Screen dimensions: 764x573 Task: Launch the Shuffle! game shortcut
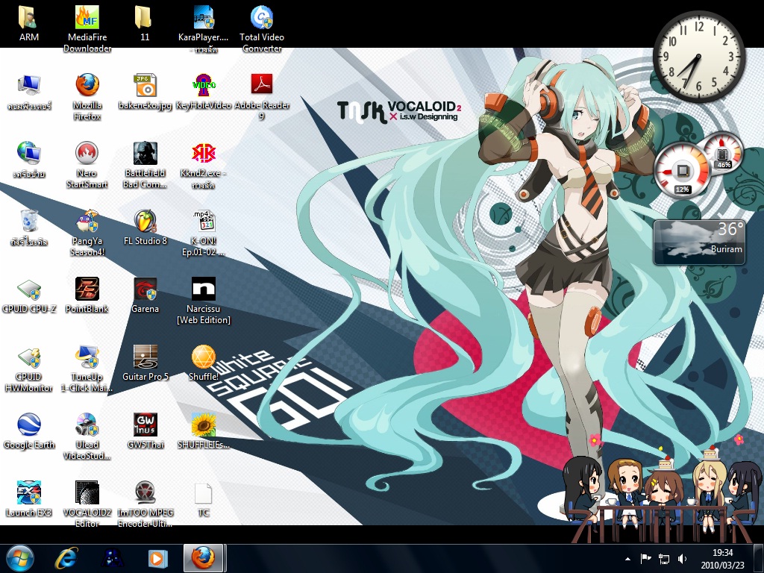click(x=203, y=363)
